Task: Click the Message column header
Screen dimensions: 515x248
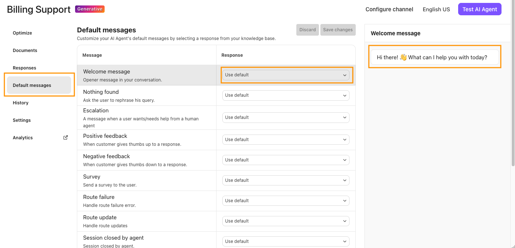Action: coord(92,55)
